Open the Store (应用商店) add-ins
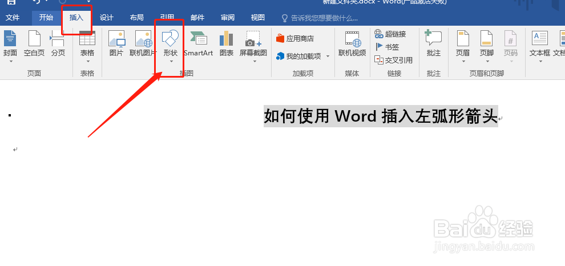 (294, 39)
